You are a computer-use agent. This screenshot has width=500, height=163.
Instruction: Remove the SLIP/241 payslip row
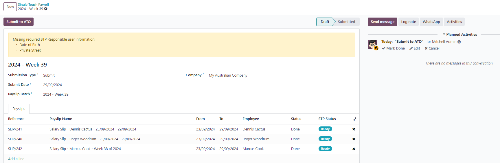[354, 129]
